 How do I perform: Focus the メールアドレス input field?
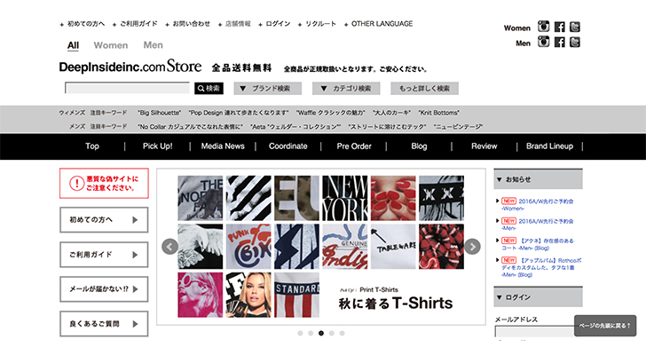(535, 332)
